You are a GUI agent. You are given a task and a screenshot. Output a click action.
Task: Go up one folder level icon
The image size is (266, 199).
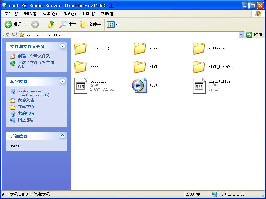(51, 24)
